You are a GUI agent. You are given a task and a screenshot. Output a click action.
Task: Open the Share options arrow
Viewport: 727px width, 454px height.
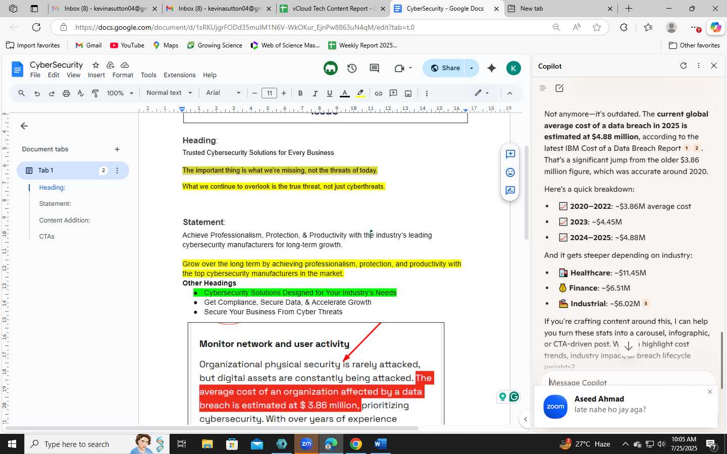(472, 68)
